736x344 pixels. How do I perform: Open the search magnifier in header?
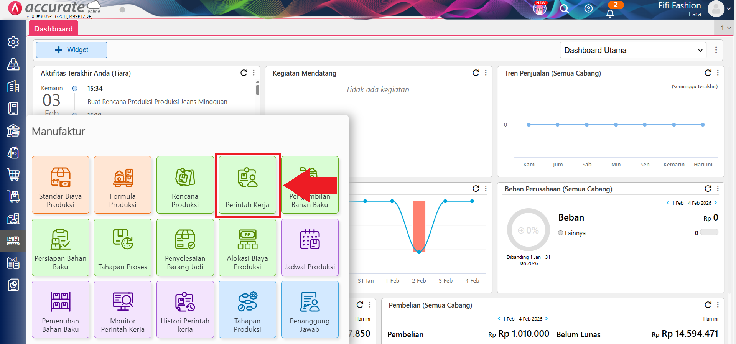[564, 8]
